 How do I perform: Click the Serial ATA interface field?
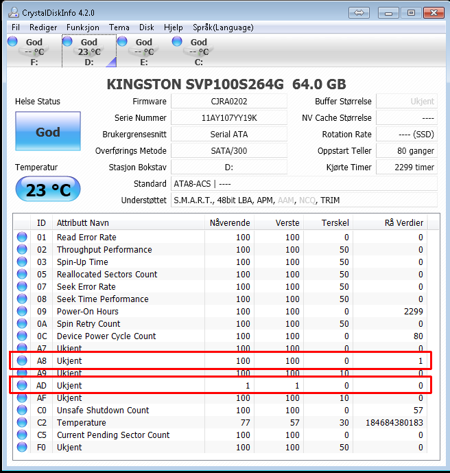[x=229, y=135]
